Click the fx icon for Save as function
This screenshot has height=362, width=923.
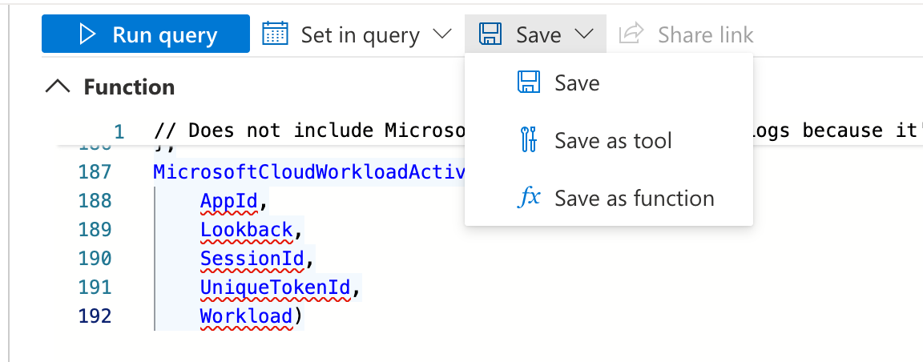click(528, 199)
